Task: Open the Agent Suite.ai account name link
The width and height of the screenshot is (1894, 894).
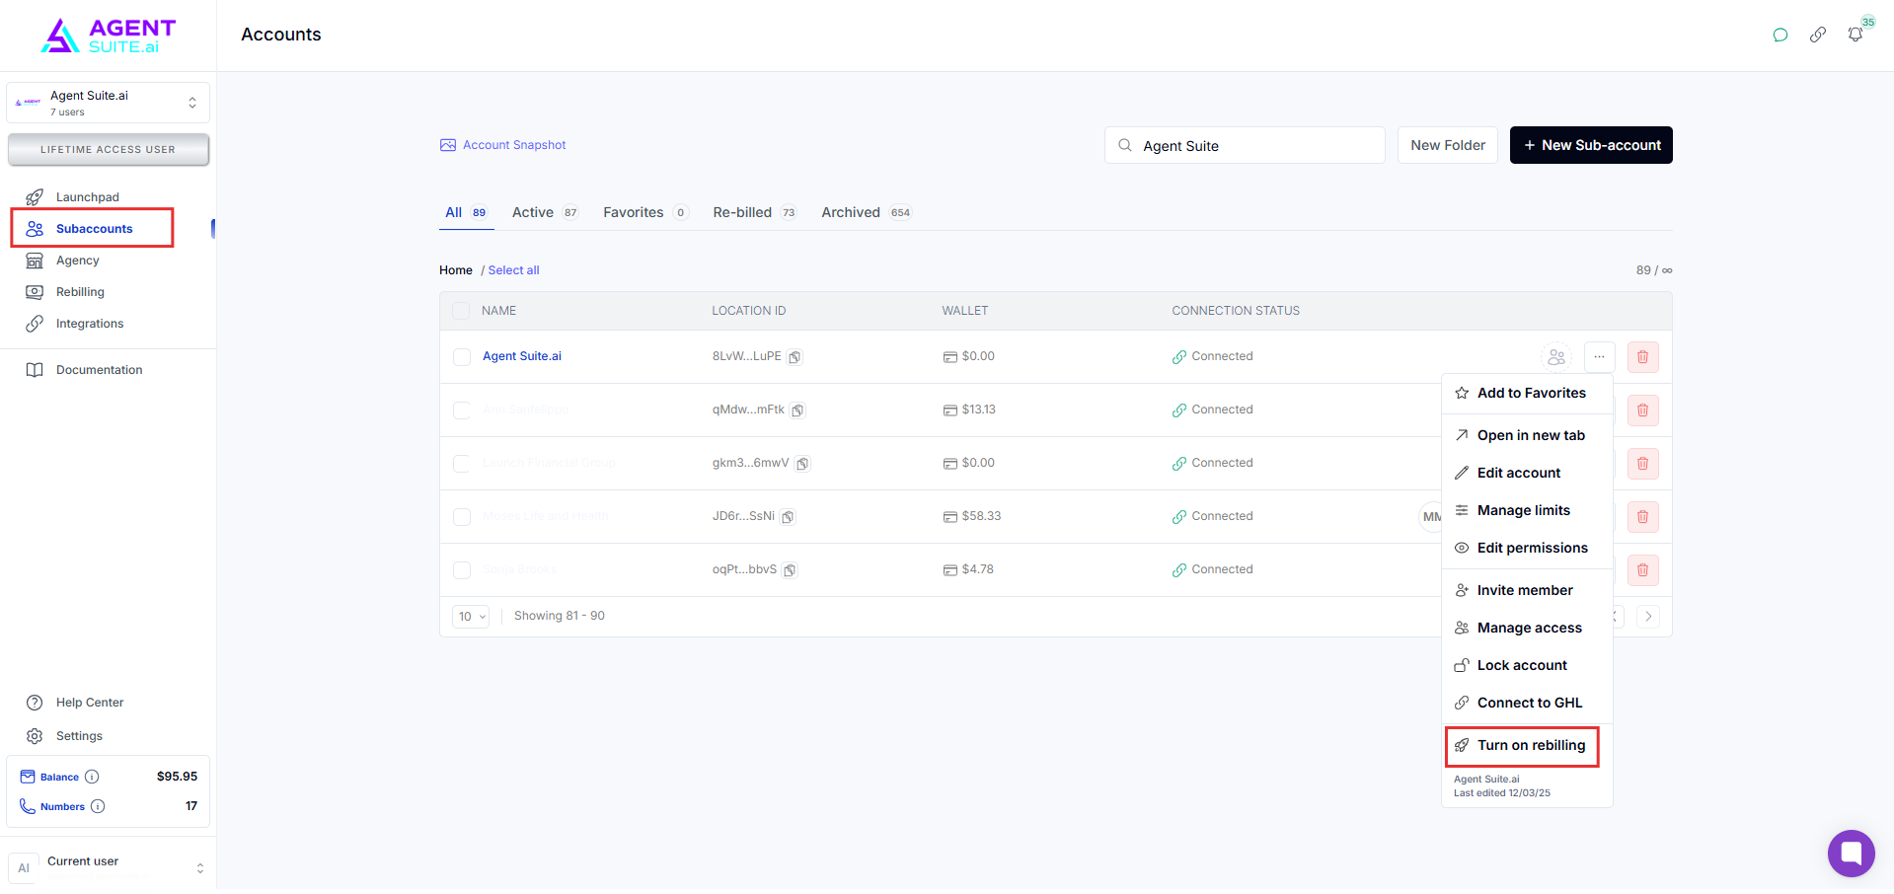Action: pyautogui.click(x=521, y=356)
